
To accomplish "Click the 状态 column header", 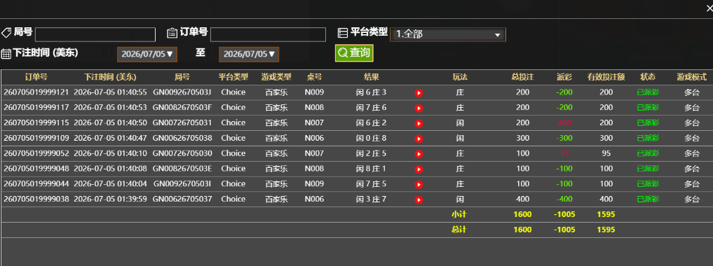I will click(x=648, y=77).
